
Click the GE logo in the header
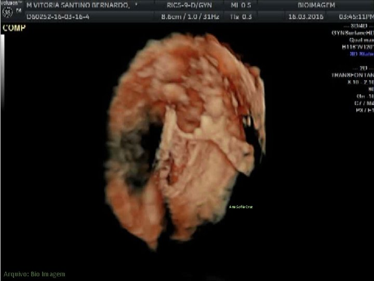coord(7,12)
